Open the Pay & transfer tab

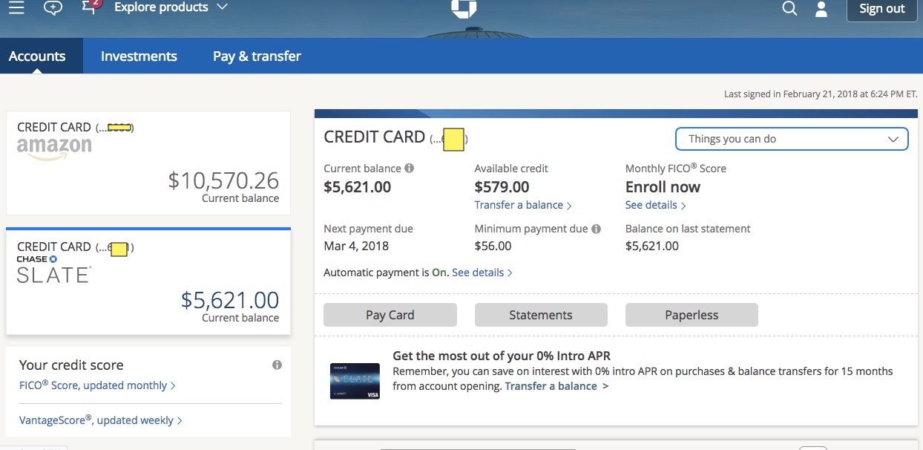click(257, 56)
